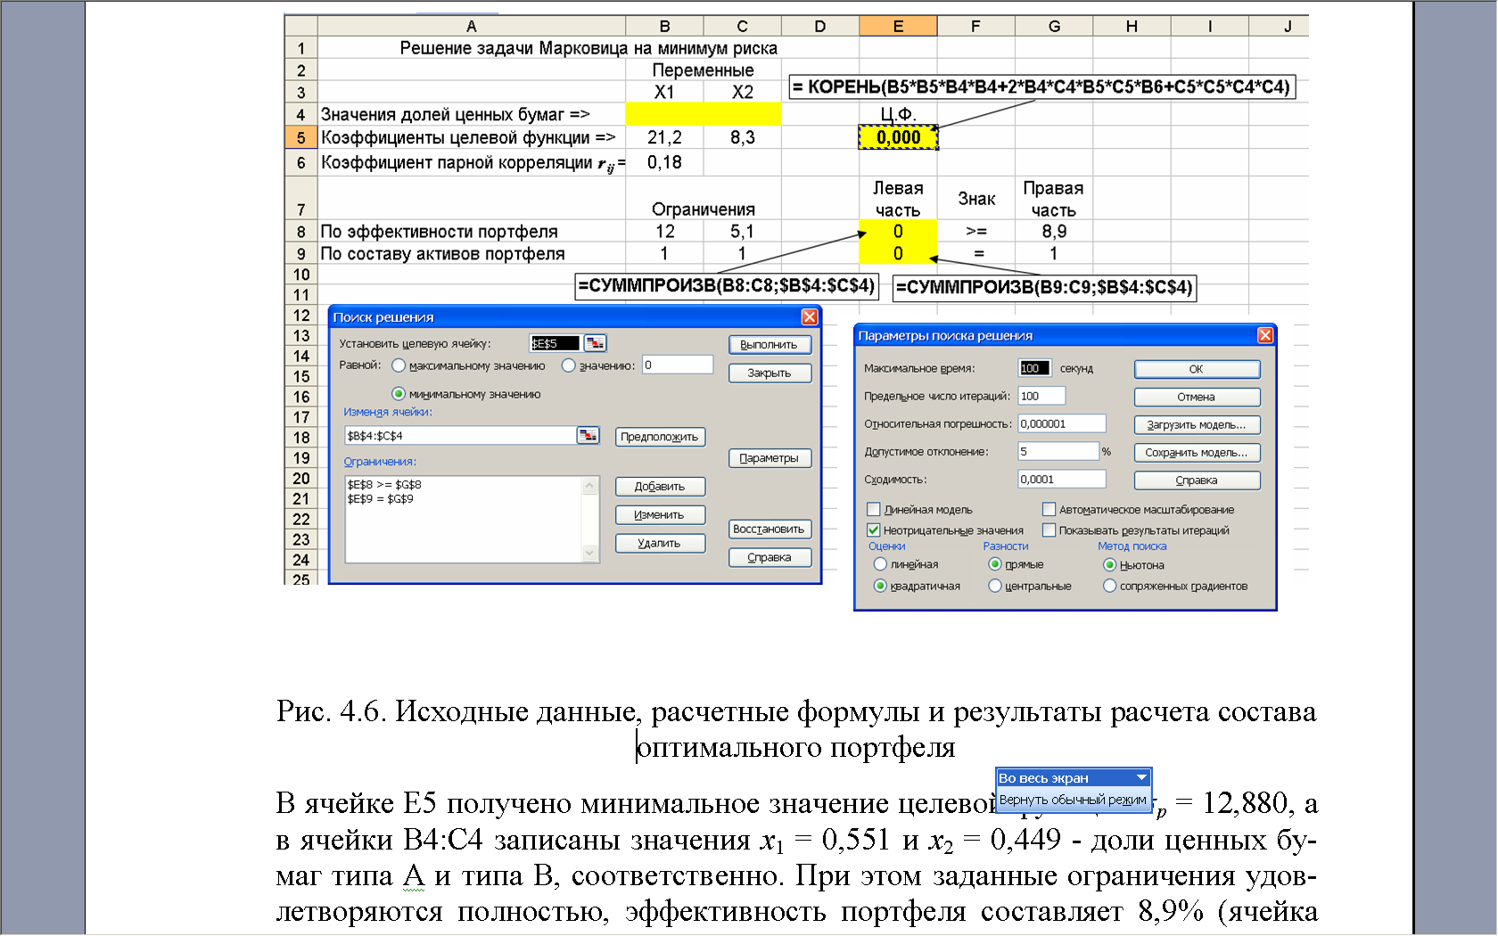
Task: Select the прямые derivatives radio button
Action: [x=995, y=564]
